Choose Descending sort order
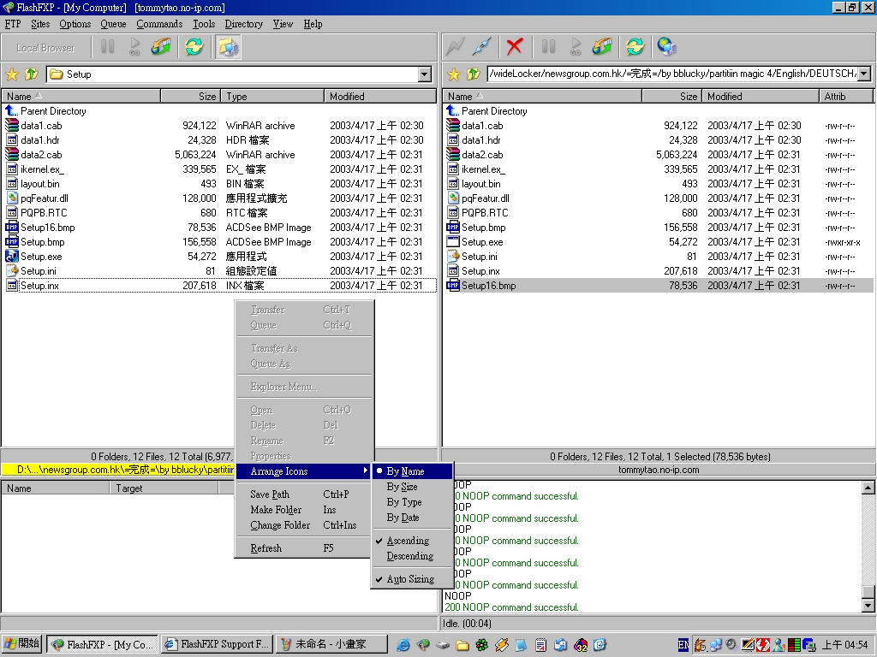 pos(409,556)
